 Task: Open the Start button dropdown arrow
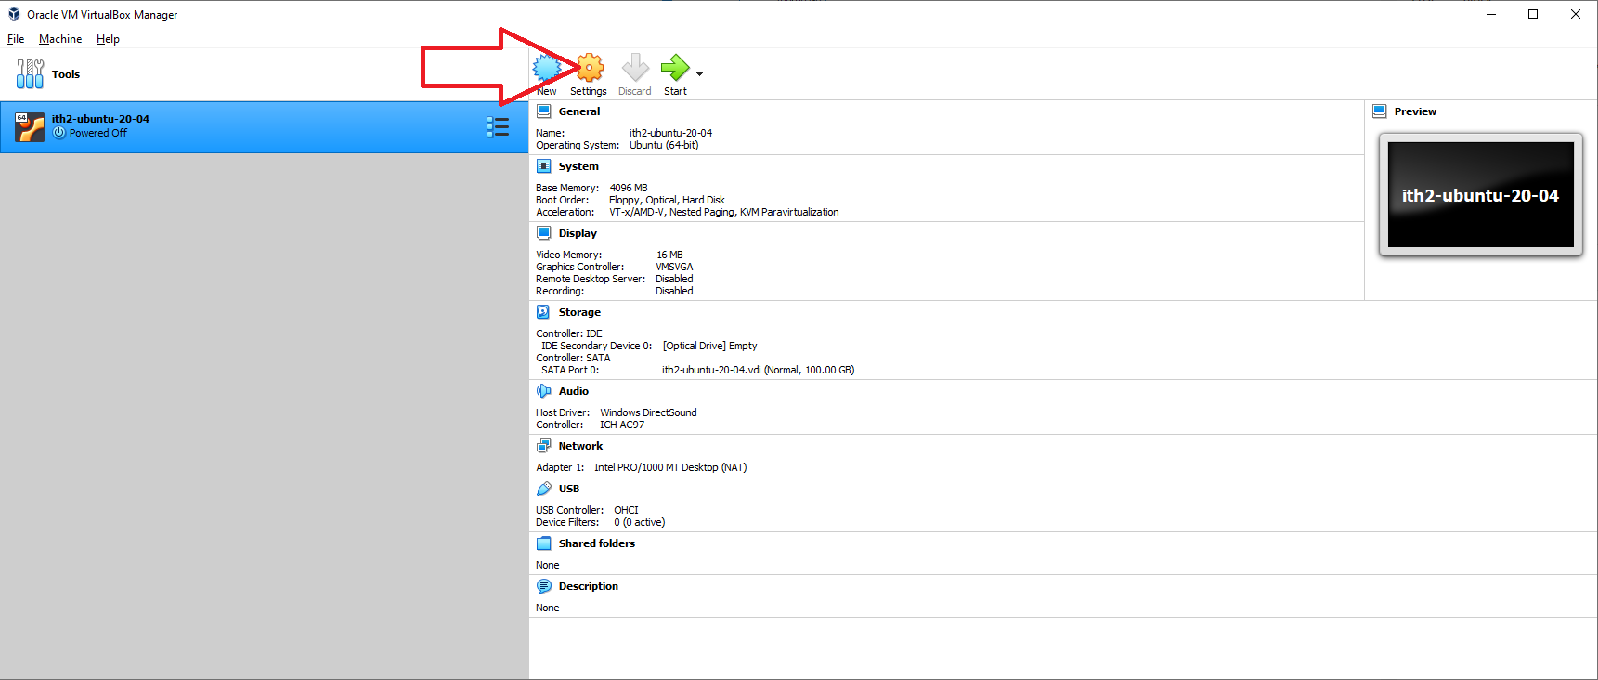tap(700, 74)
